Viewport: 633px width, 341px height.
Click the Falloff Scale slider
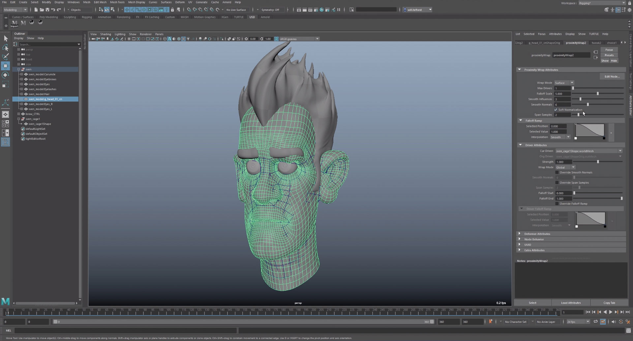597,93
